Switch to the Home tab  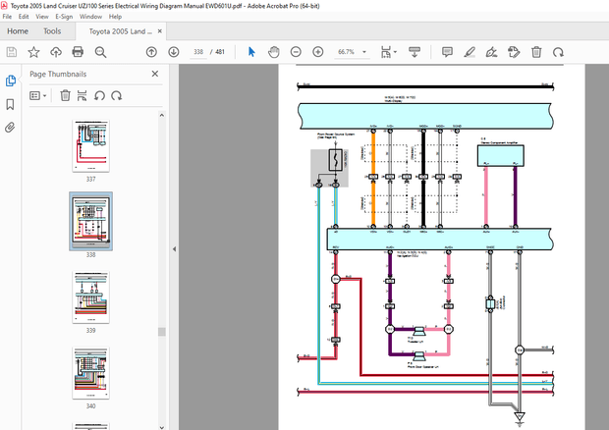18,31
